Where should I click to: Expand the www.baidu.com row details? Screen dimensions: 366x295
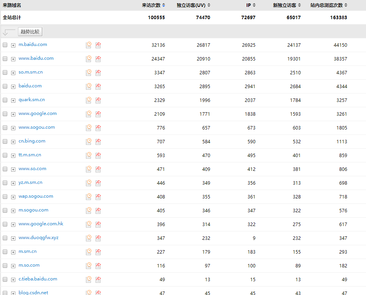coord(13,59)
